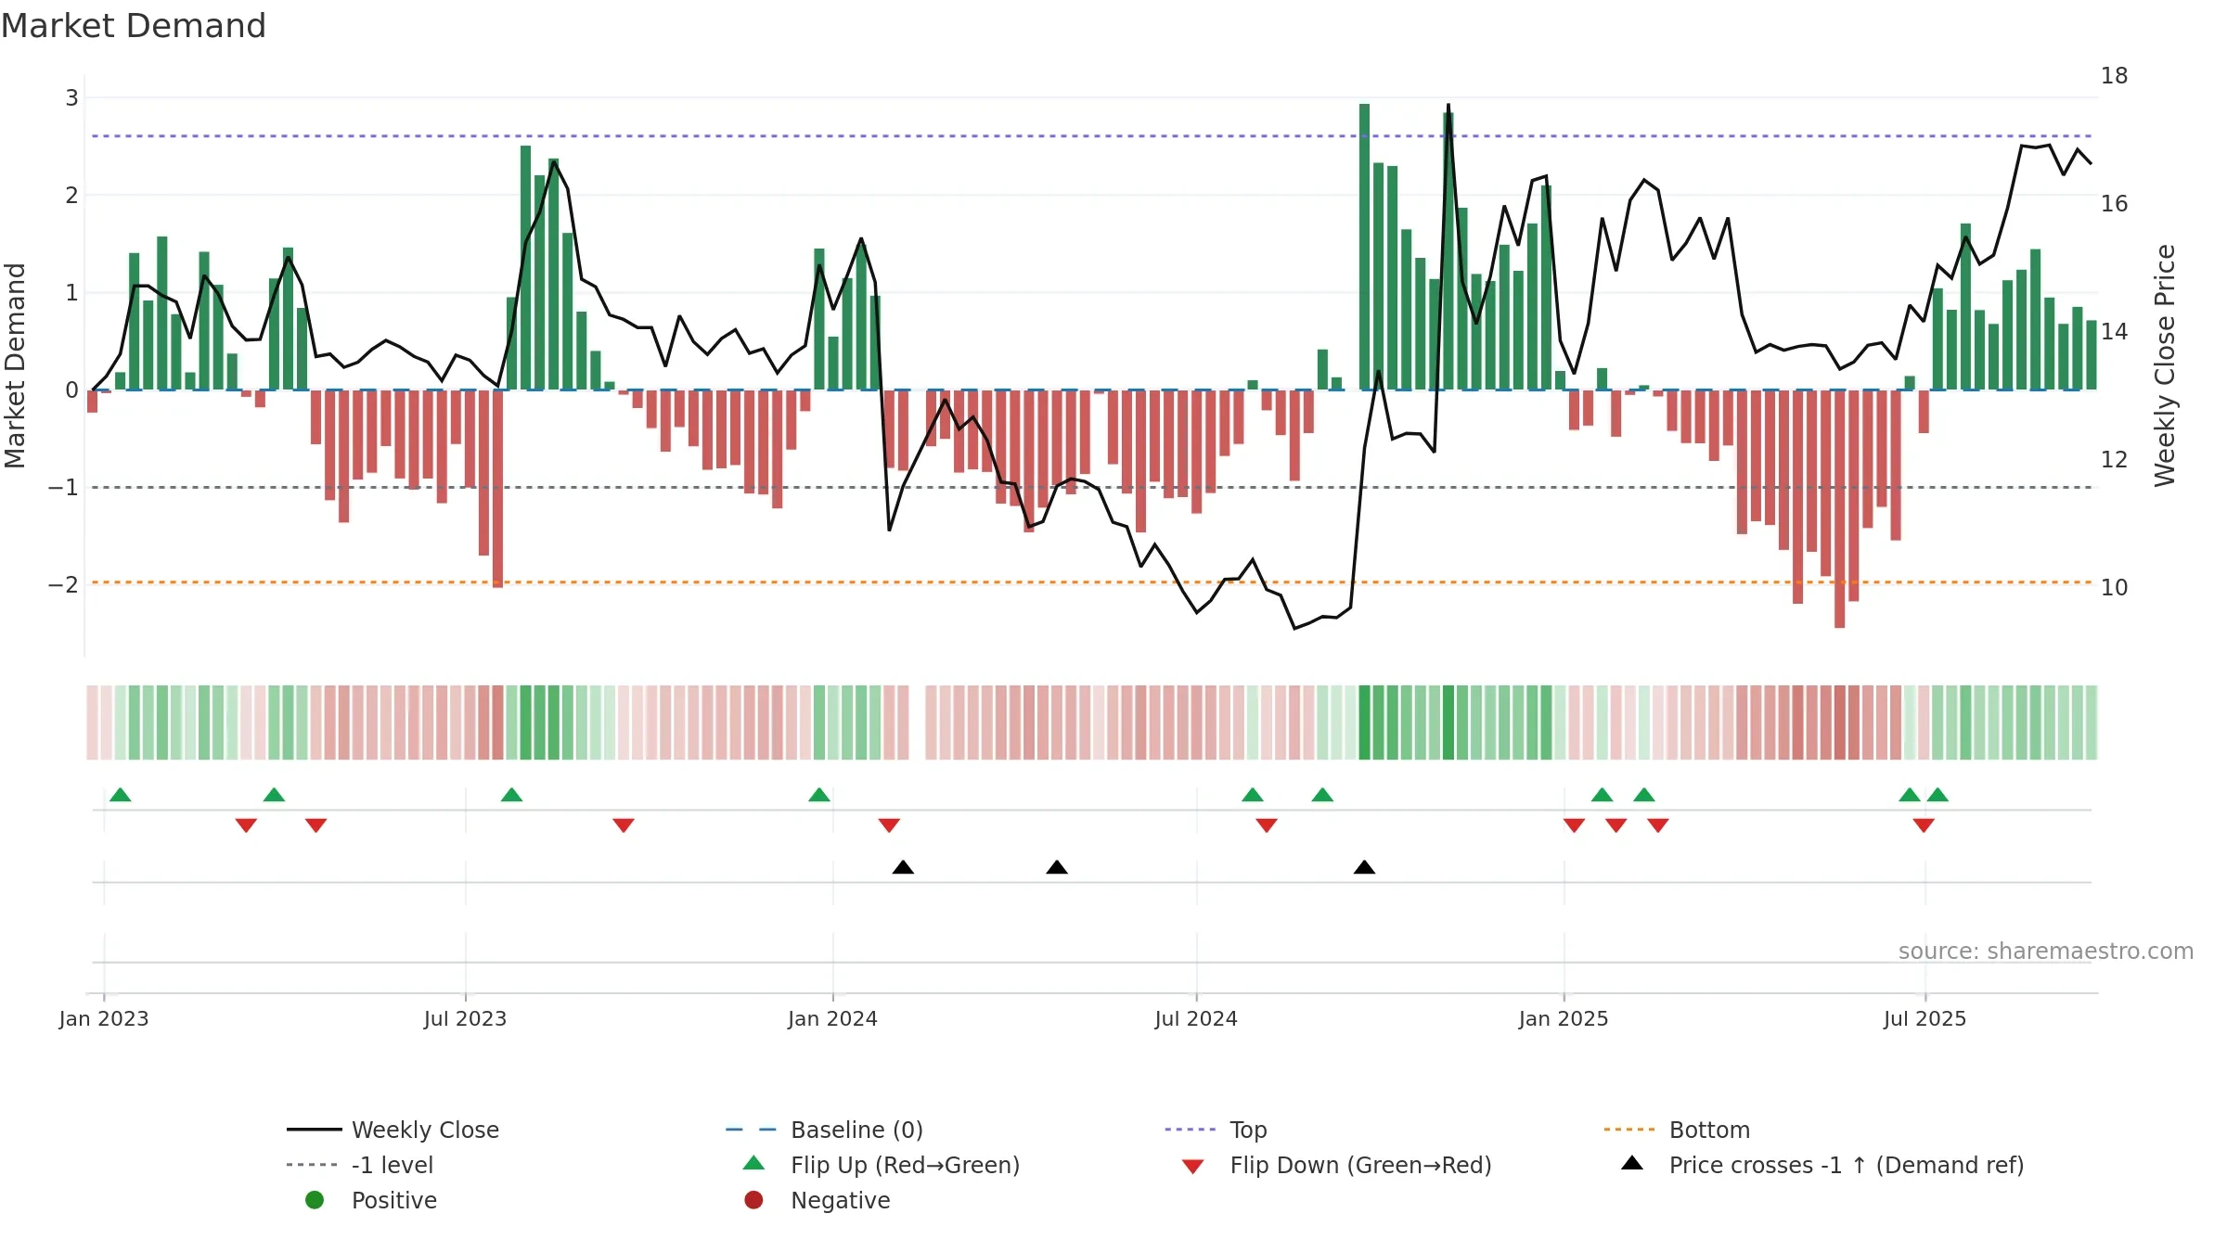
Task: Click the first Flip Up marker in Jan 2023
Action: point(121,795)
